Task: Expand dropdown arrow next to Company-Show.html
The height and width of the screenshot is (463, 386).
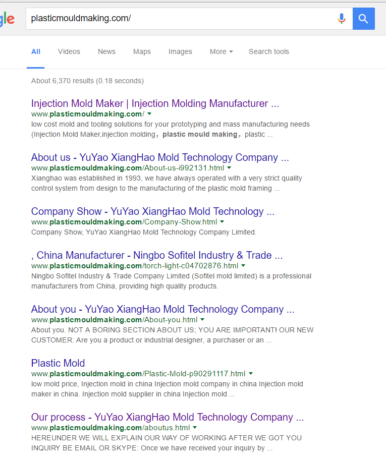Action: [222, 222]
